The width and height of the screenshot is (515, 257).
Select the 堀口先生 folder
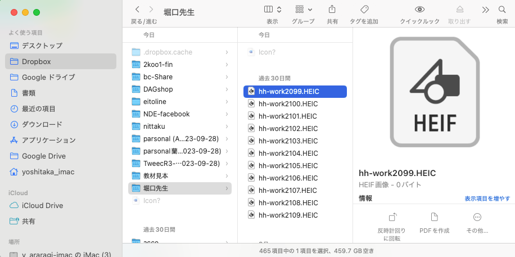180,188
